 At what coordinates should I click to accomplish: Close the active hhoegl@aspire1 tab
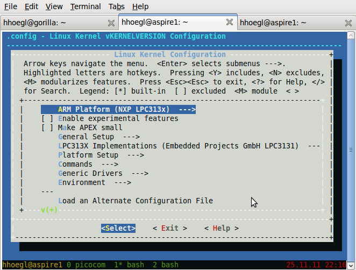(230, 22)
